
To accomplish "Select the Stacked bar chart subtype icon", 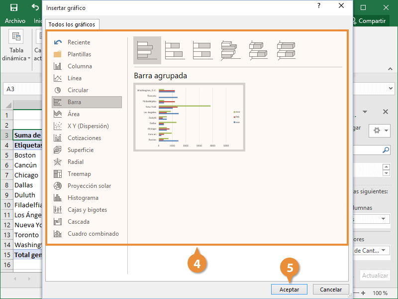I will [x=175, y=50].
